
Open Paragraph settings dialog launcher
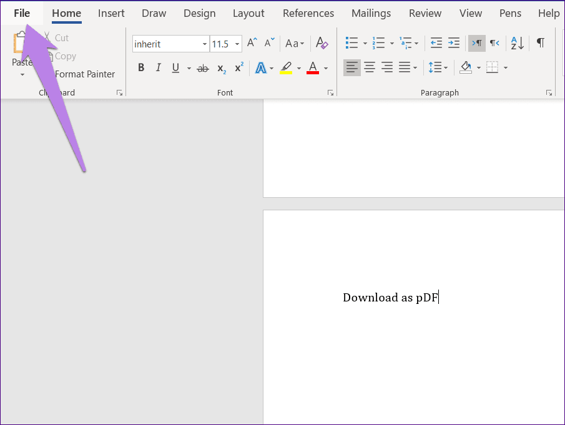(549, 93)
